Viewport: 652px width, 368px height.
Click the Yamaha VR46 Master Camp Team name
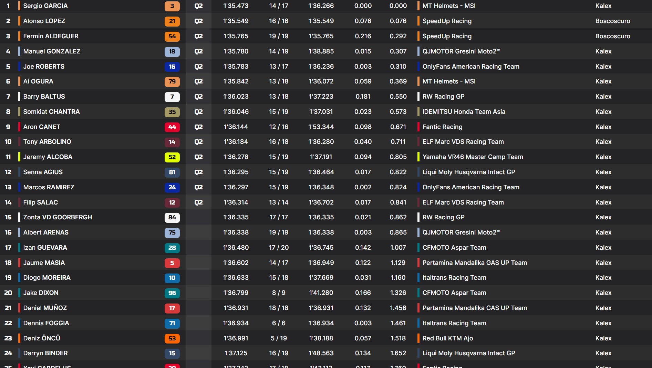(x=473, y=157)
